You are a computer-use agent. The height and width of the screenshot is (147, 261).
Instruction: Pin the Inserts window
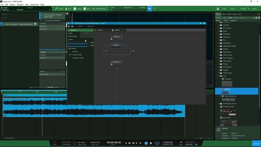201,23
